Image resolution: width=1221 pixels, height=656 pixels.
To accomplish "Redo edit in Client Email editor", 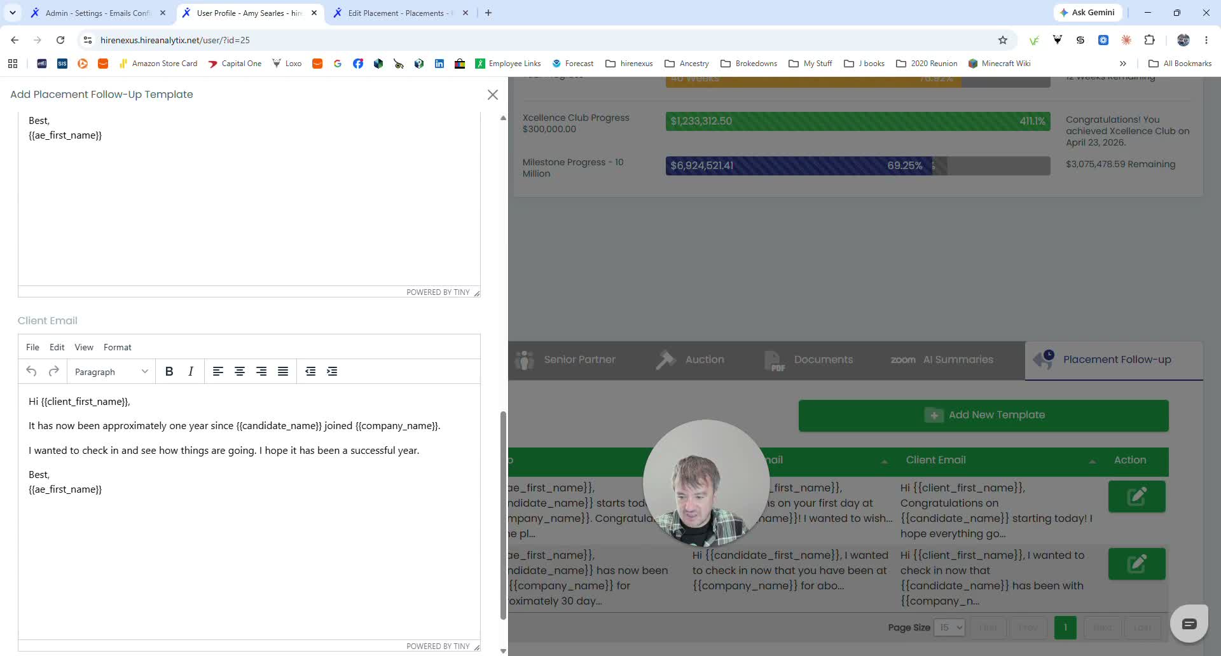I will tap(54, 371).
